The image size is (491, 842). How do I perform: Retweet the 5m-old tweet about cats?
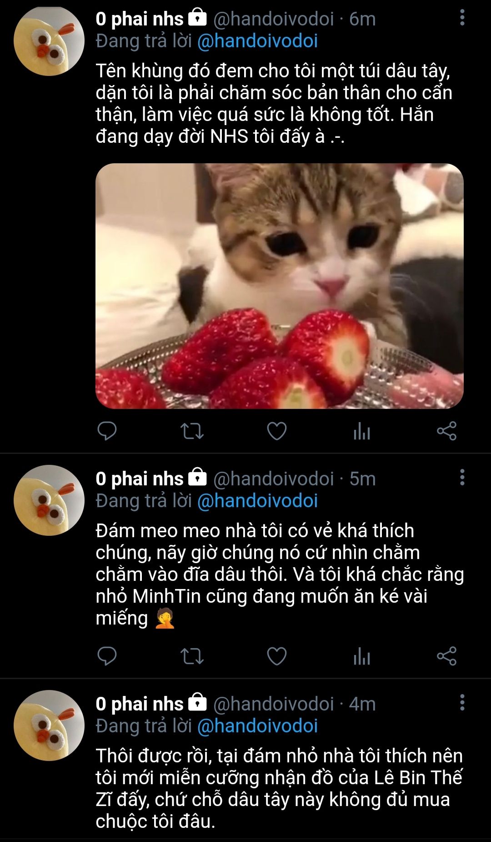(192, 656)
